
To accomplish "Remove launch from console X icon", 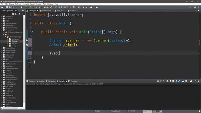I will pyautogui.click(x=161, y=81).
